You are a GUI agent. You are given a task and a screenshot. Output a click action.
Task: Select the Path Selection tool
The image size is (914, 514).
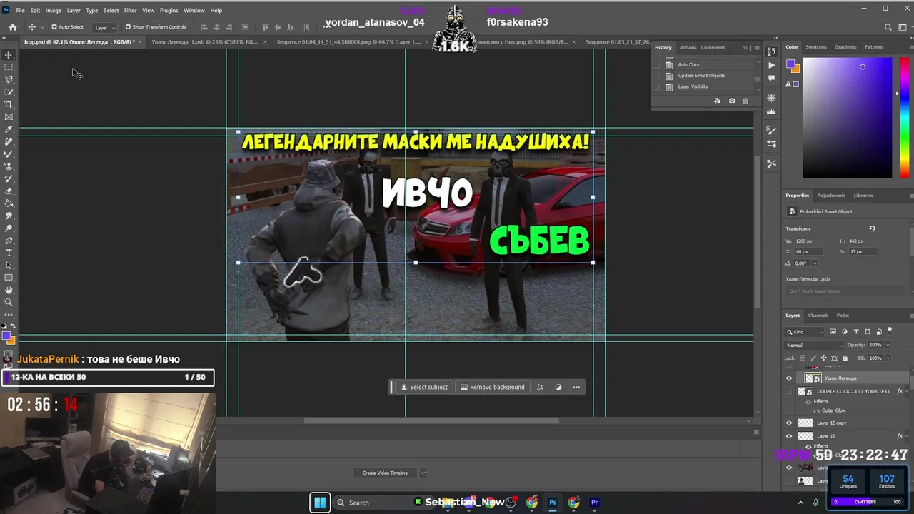pos(9,266)
